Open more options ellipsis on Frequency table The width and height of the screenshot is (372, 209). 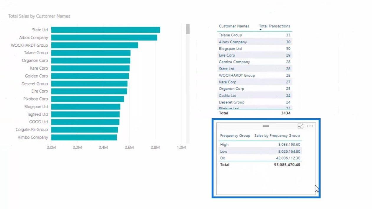point(310,126)
